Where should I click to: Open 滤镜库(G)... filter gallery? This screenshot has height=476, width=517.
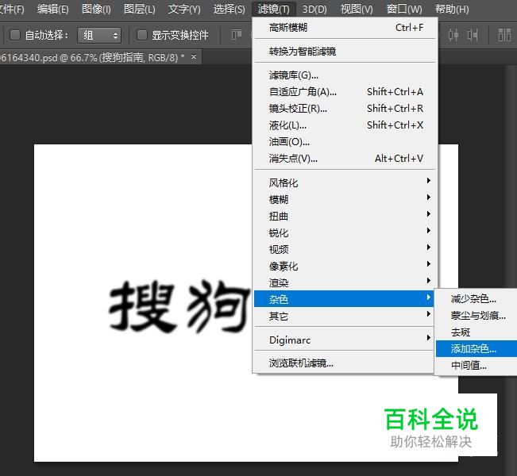click(345, 75)
